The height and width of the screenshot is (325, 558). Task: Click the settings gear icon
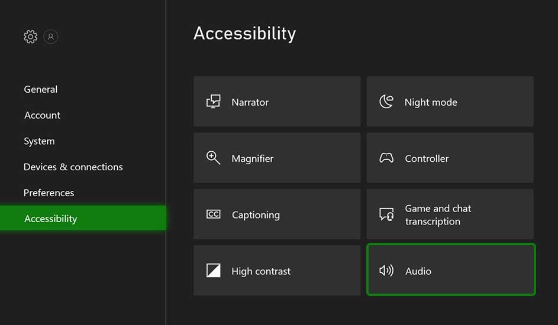30,37
